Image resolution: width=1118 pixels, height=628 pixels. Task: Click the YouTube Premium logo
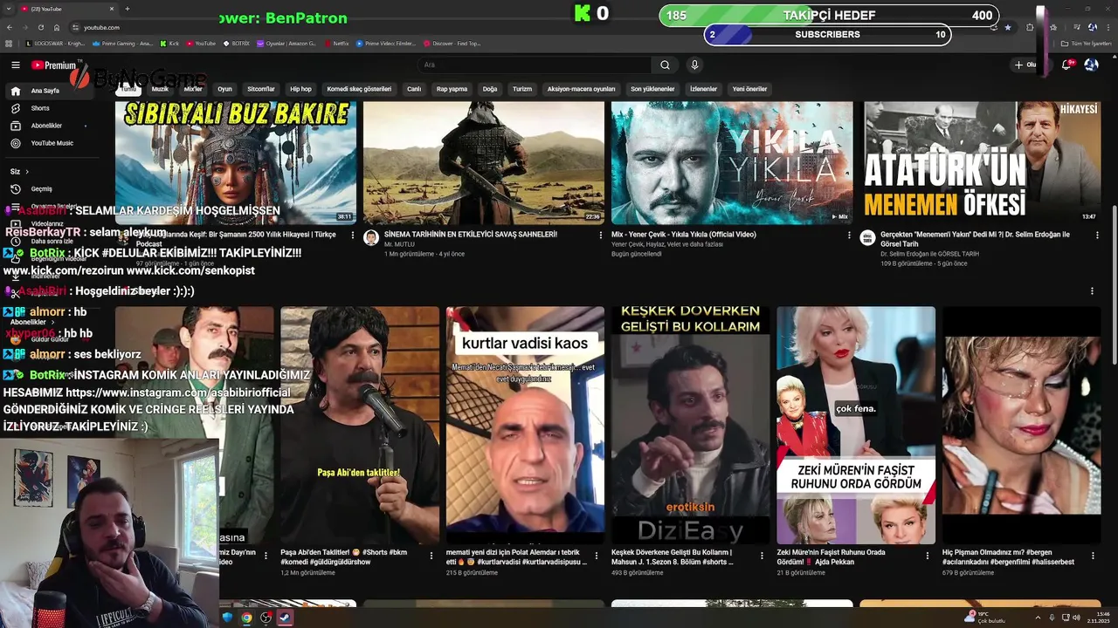click(54, 65)
